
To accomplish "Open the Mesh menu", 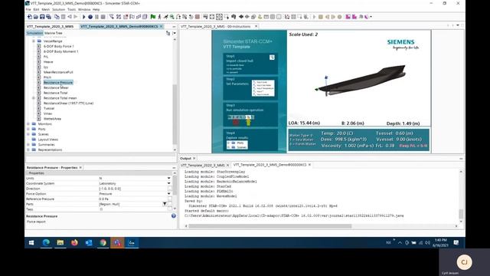I will (x=46, y=9).
